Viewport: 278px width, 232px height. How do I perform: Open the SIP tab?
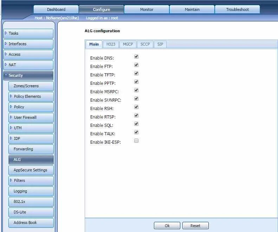click(x=160, y=44)
